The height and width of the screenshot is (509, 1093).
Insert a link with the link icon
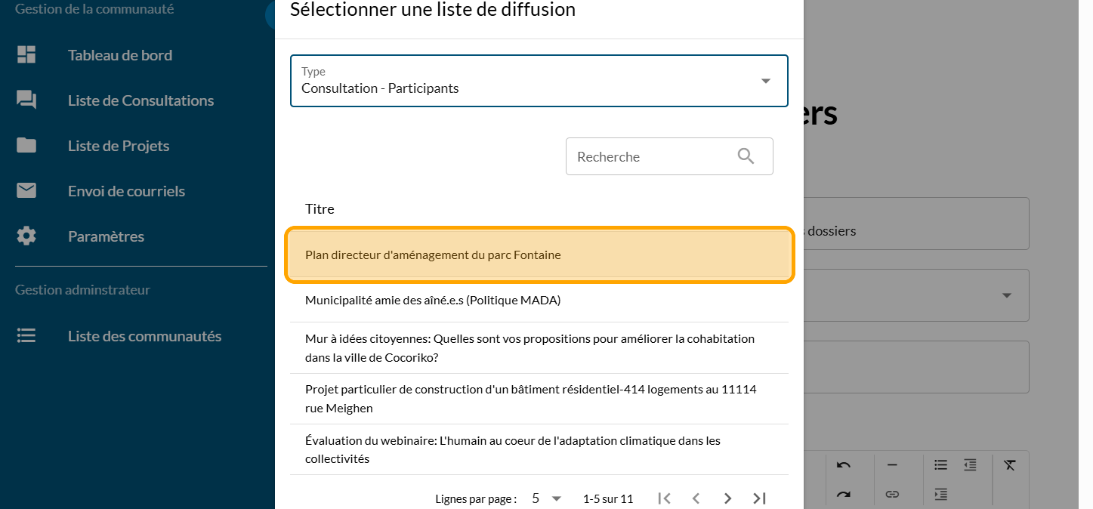tap(892, 494)
